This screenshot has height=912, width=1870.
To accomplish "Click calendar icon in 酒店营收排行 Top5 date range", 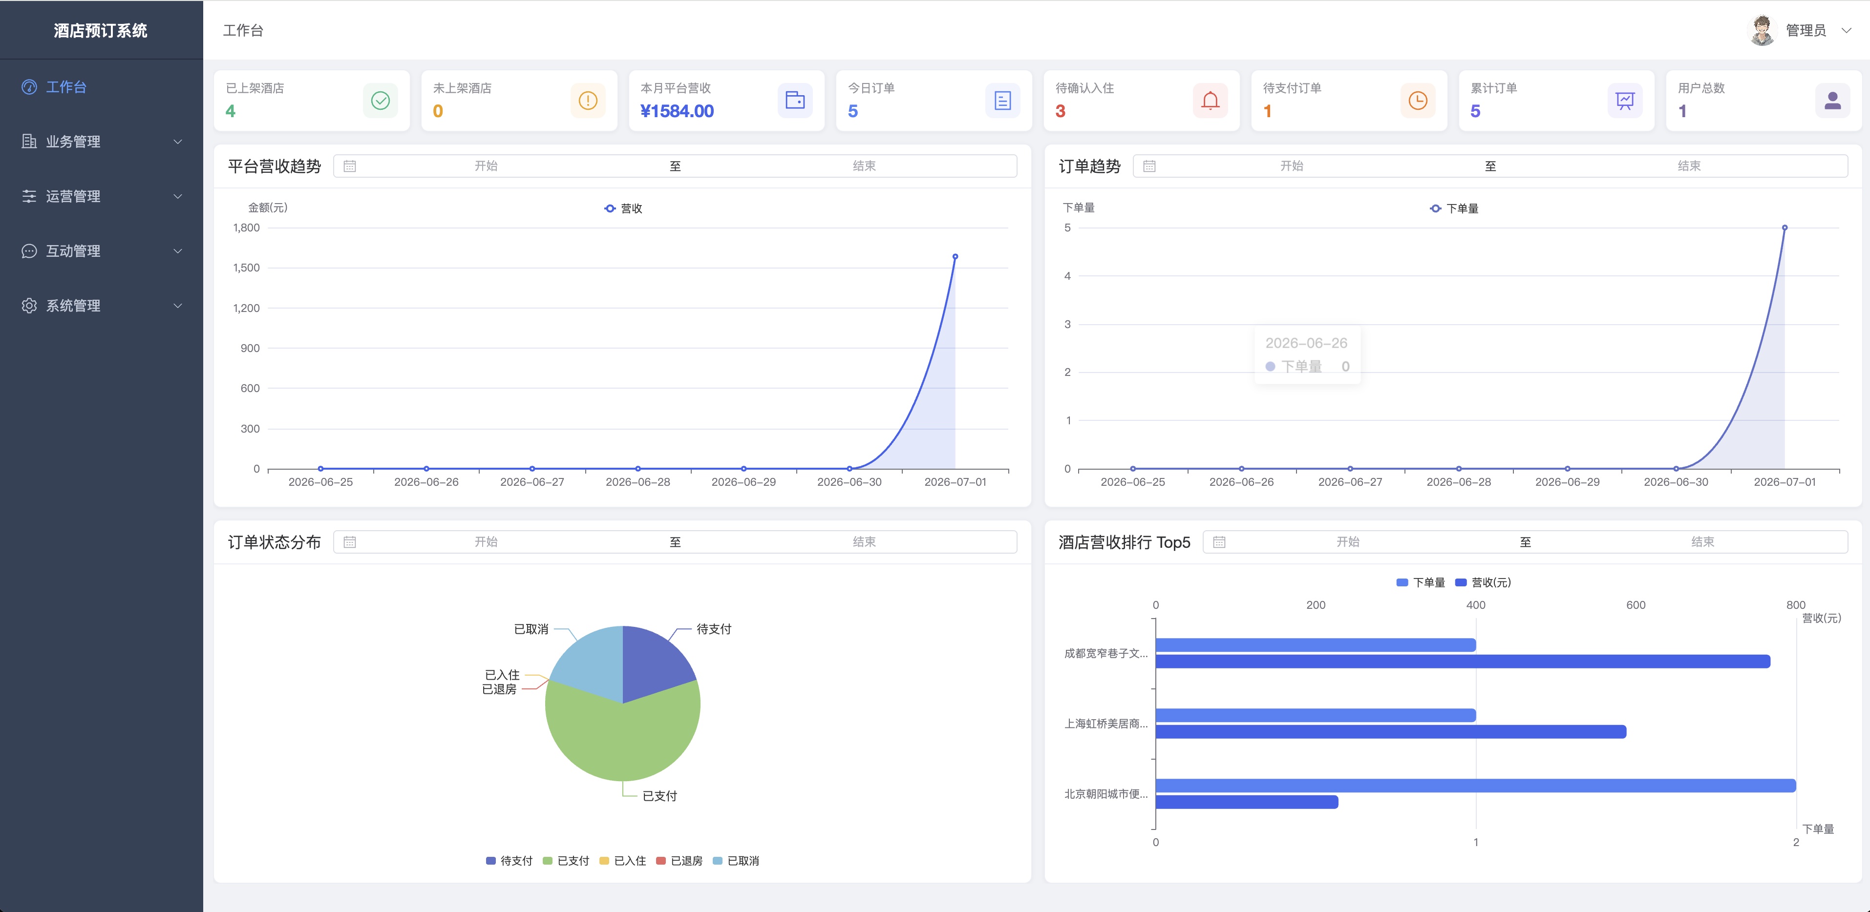I will coord(1219,542).
